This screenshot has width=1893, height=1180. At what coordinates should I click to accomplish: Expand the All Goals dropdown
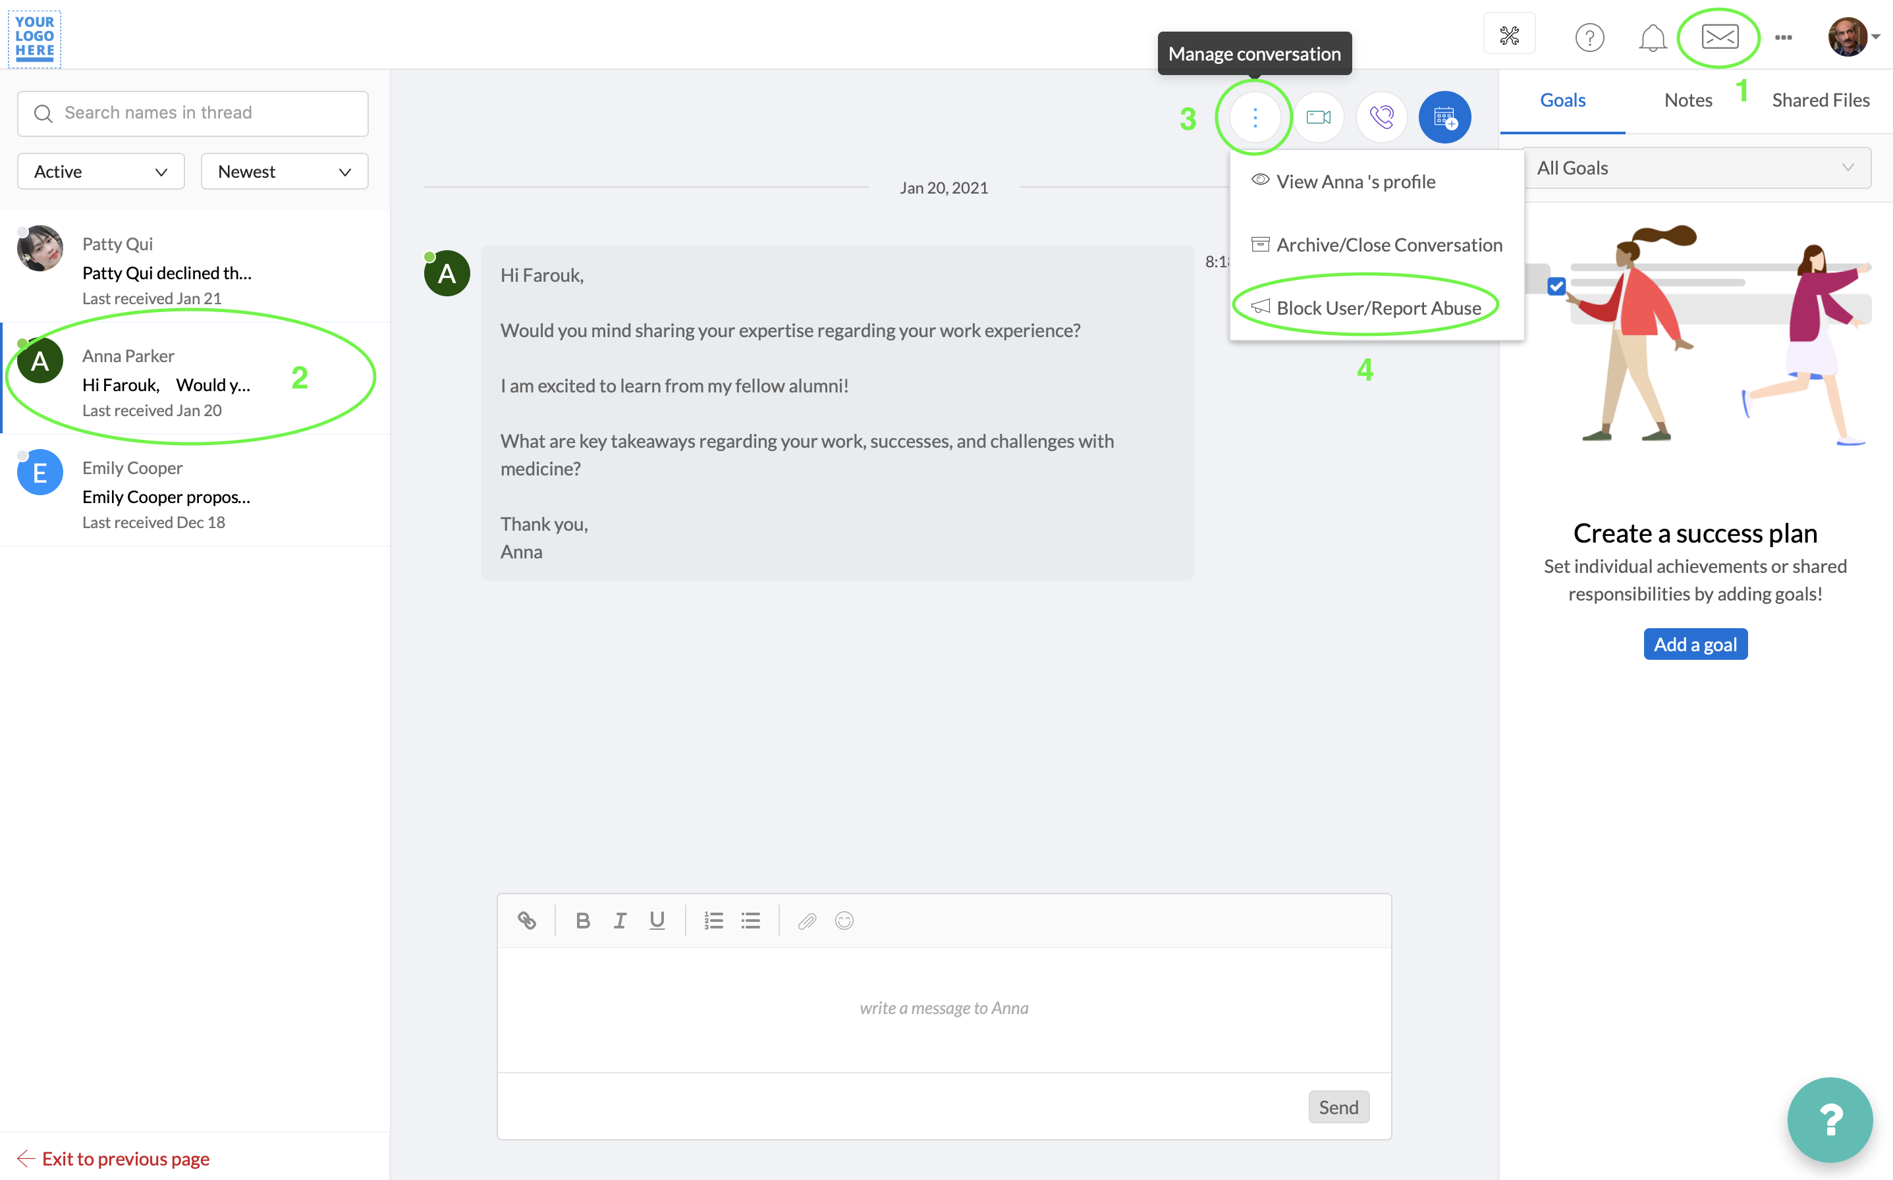[x=1696, y=168]
